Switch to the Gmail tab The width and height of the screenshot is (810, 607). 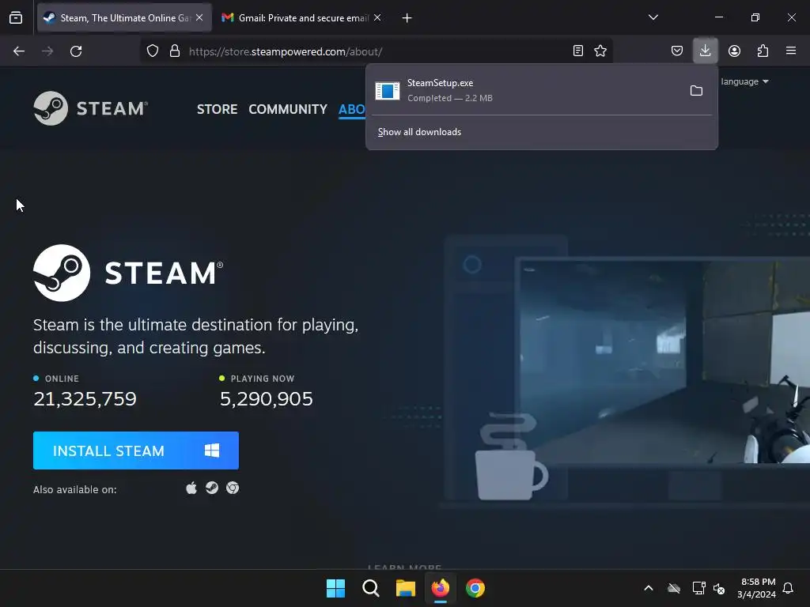point(302,18)
